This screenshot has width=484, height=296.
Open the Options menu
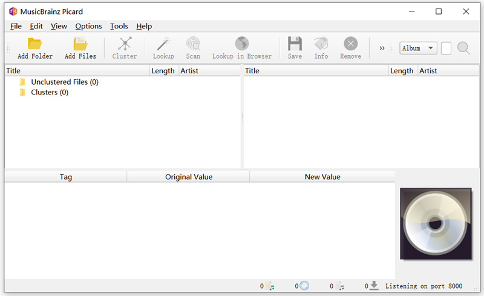pyautogui.click(x=88, y=26)
